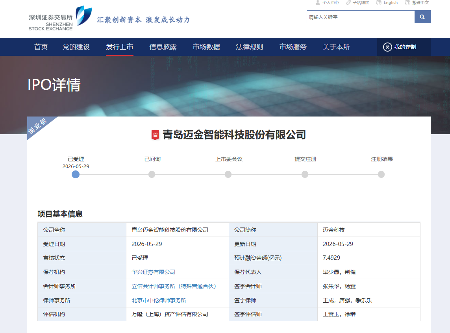Open the 法律规则 navigation item
Image resolution: width=450 pixels, height=333 pixels.
[250, 47]
